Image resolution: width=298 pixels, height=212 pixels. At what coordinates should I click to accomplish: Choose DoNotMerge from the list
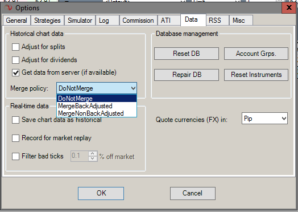point(97,99)
